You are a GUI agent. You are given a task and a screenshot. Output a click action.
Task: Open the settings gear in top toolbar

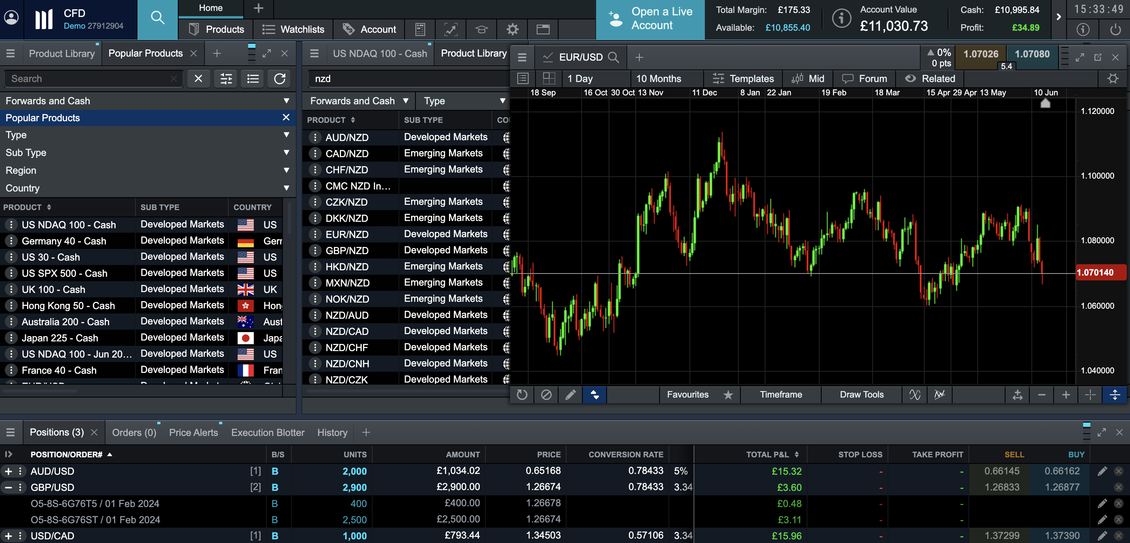click(512, 29)
